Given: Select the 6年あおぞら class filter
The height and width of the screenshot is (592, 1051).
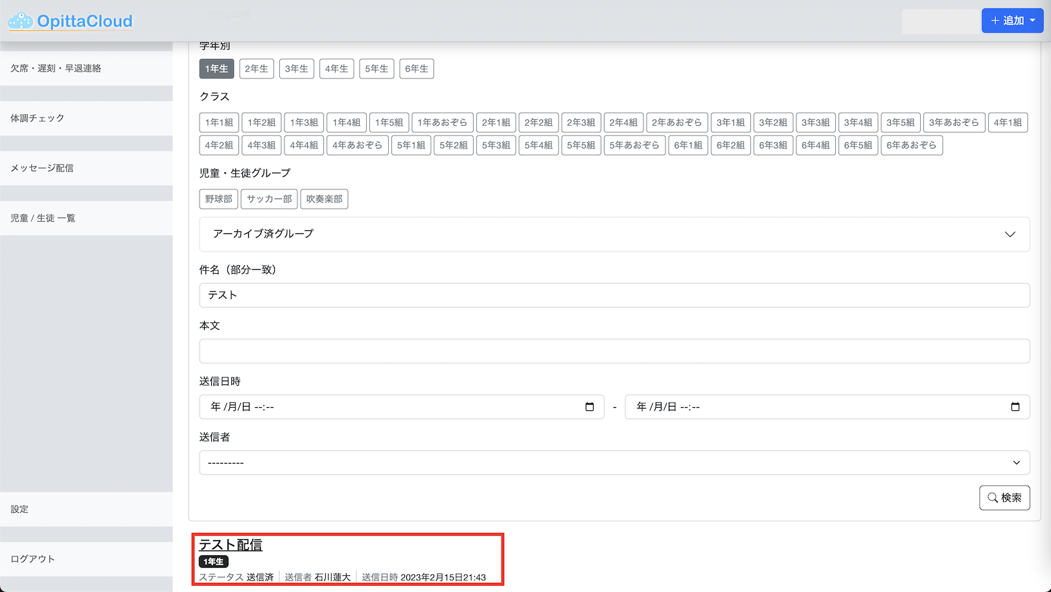Looking at the screenshot, I should [911, 145].
